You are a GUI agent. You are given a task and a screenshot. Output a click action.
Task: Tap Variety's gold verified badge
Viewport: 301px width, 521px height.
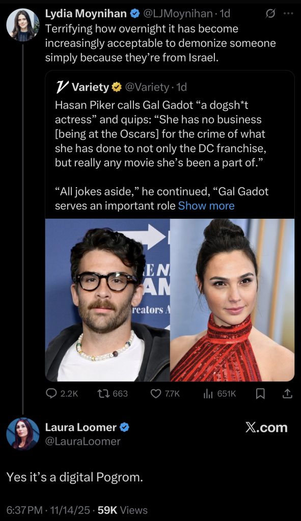coord(116,87)
